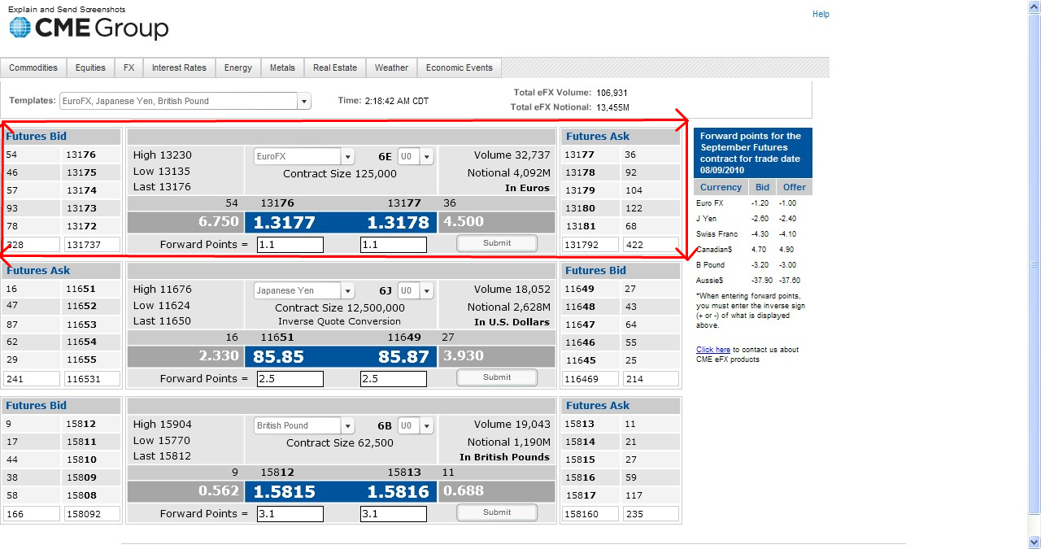This screenshot has width=1041, height=549.
Task: Open the Commodities tab
Action: (33, 68)
